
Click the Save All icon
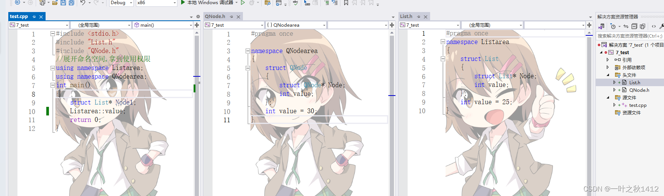tap(71, 3)
